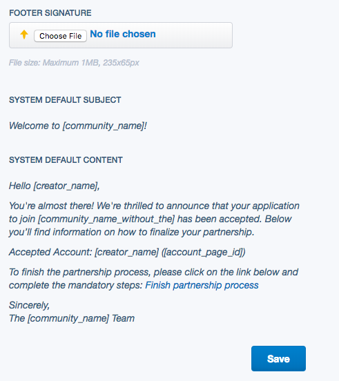Click 'finalize your partnership' text line
Image resolution: width=339 pixels, height=381 pixels.
tap(131, 233)
